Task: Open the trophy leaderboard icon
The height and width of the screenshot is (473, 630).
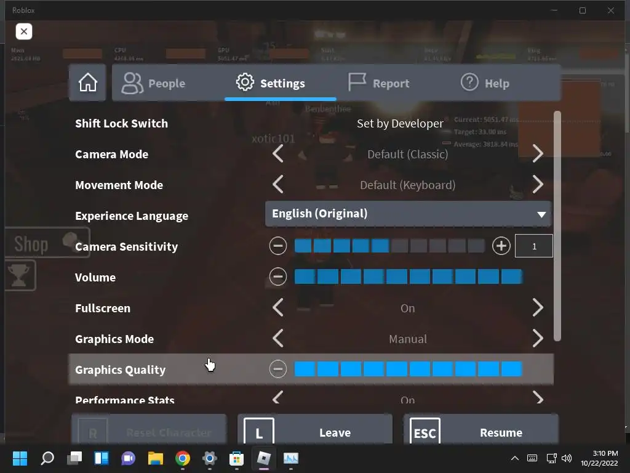Action: pos(20,275)
